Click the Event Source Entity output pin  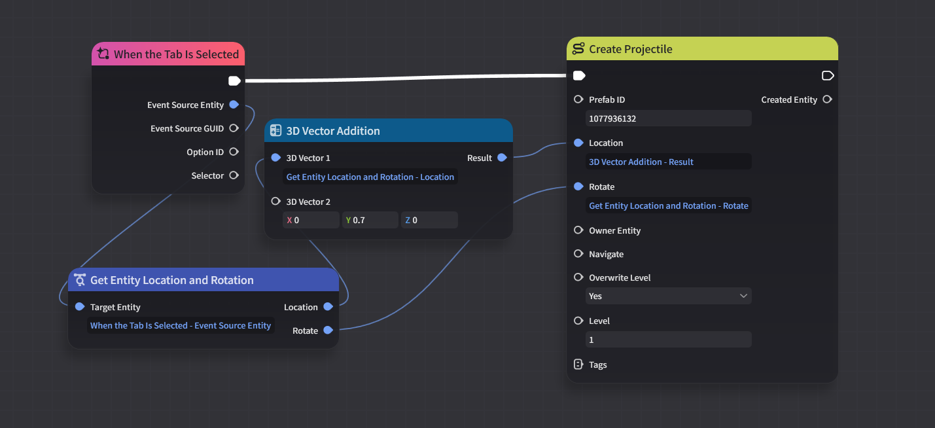(234, 105)
